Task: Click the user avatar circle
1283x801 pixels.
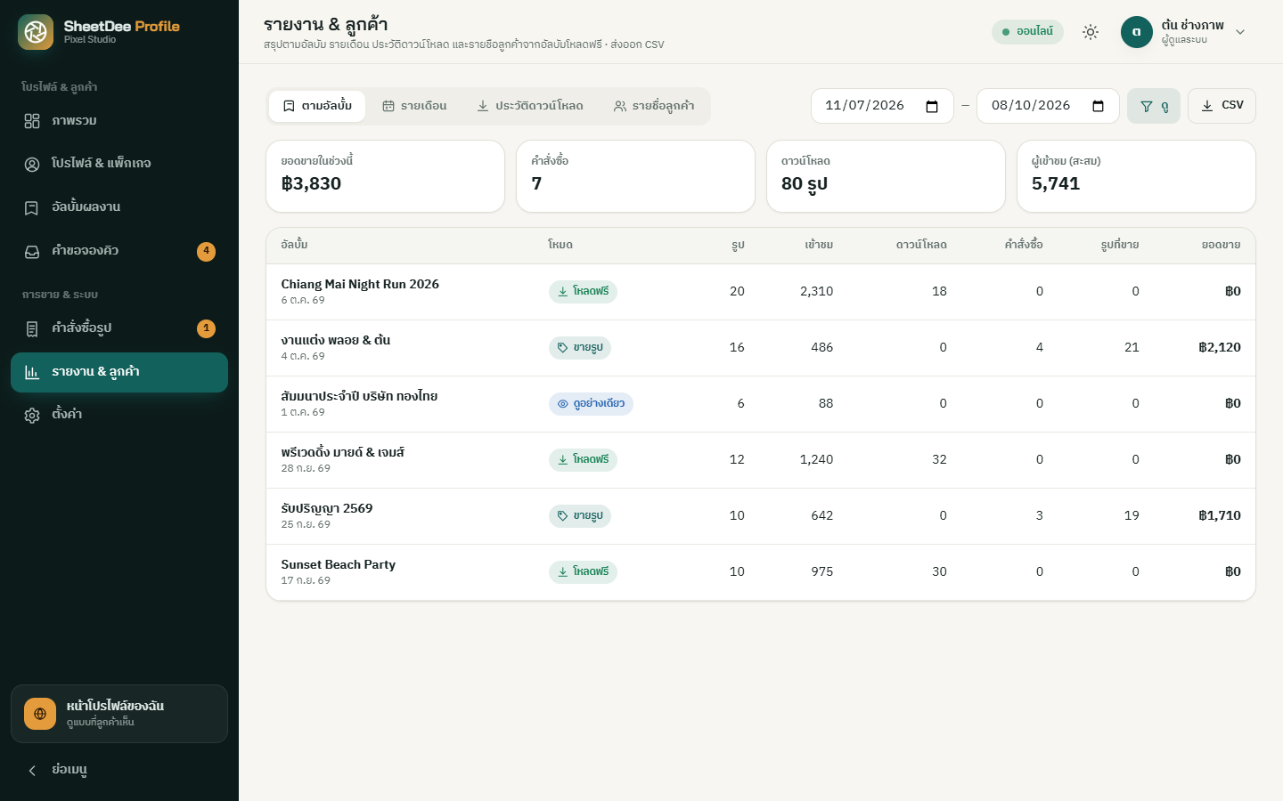Action: tap(1137, 32)
